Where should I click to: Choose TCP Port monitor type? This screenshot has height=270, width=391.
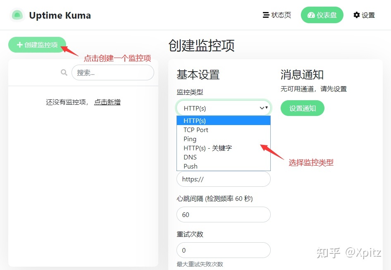224,130
